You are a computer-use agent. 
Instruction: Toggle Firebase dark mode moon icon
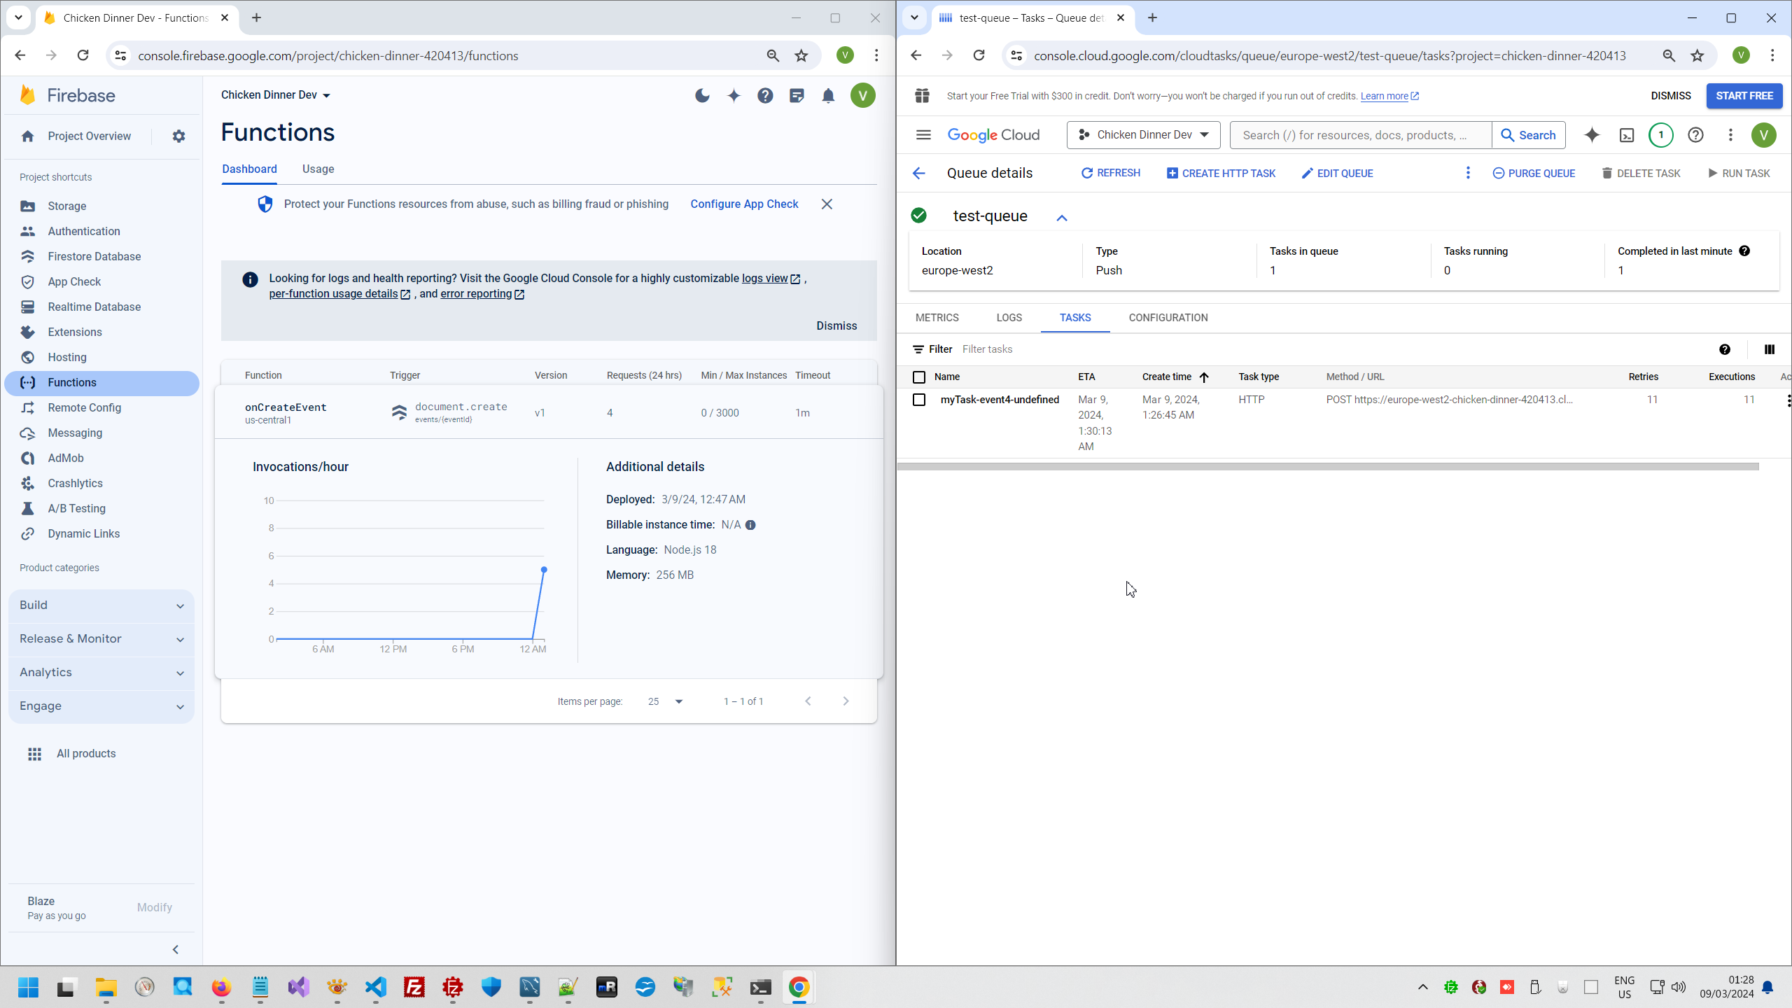[x=702, y=95]
